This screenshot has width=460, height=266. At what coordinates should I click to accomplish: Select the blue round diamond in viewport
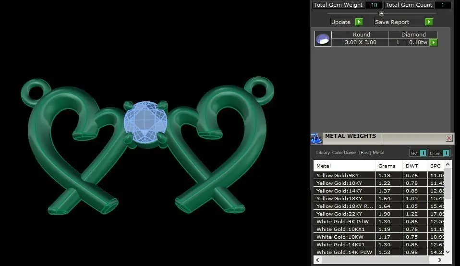coord(145,122)
